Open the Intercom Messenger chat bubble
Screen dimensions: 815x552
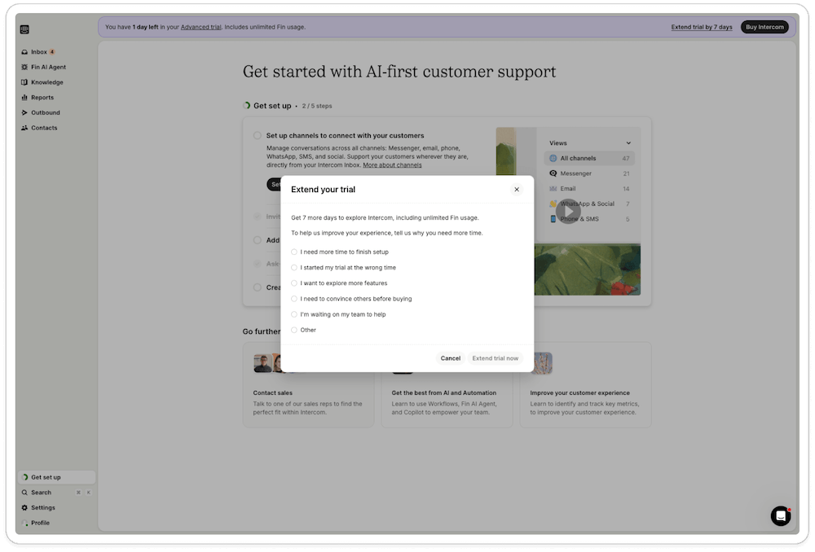click(x=780, y=515)
